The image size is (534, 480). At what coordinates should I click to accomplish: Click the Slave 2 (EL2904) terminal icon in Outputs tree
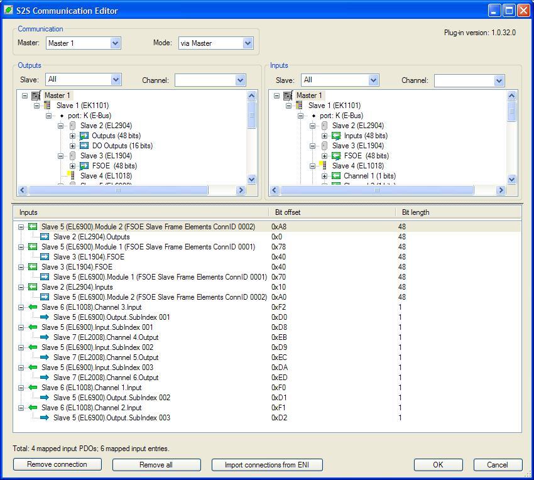(x=72, y=126)
